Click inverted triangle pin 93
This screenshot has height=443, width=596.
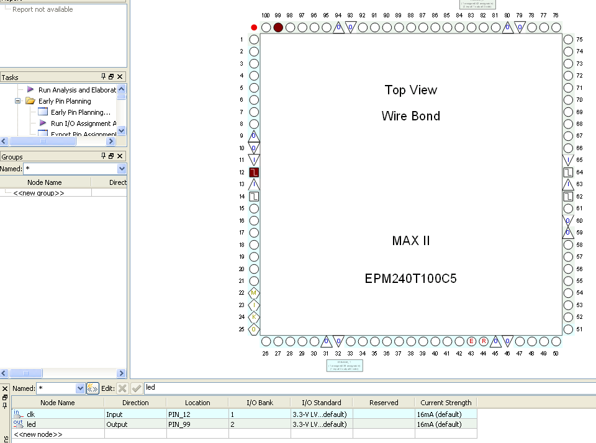(351, 27)
